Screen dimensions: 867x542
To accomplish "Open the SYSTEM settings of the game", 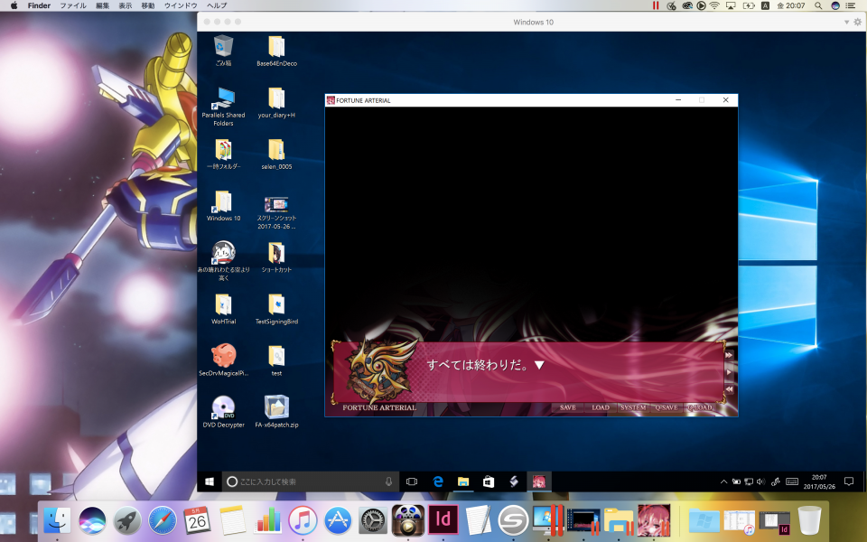I will point(633,407).
